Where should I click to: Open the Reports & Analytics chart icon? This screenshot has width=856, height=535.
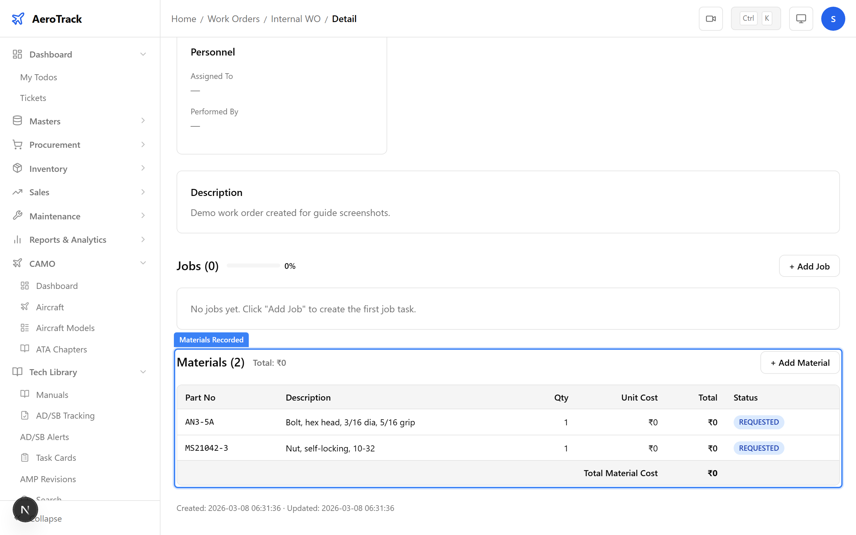[x=17, y=239]
